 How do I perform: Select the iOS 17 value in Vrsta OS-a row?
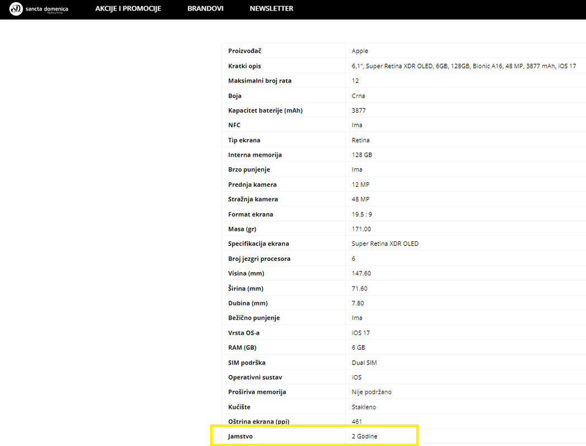(361, 333)
